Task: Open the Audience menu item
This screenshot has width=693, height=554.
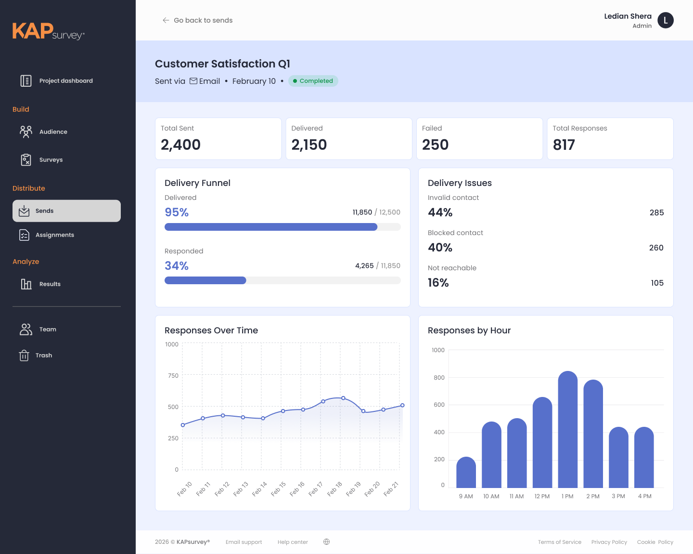Action: click(x=66, y=132)
